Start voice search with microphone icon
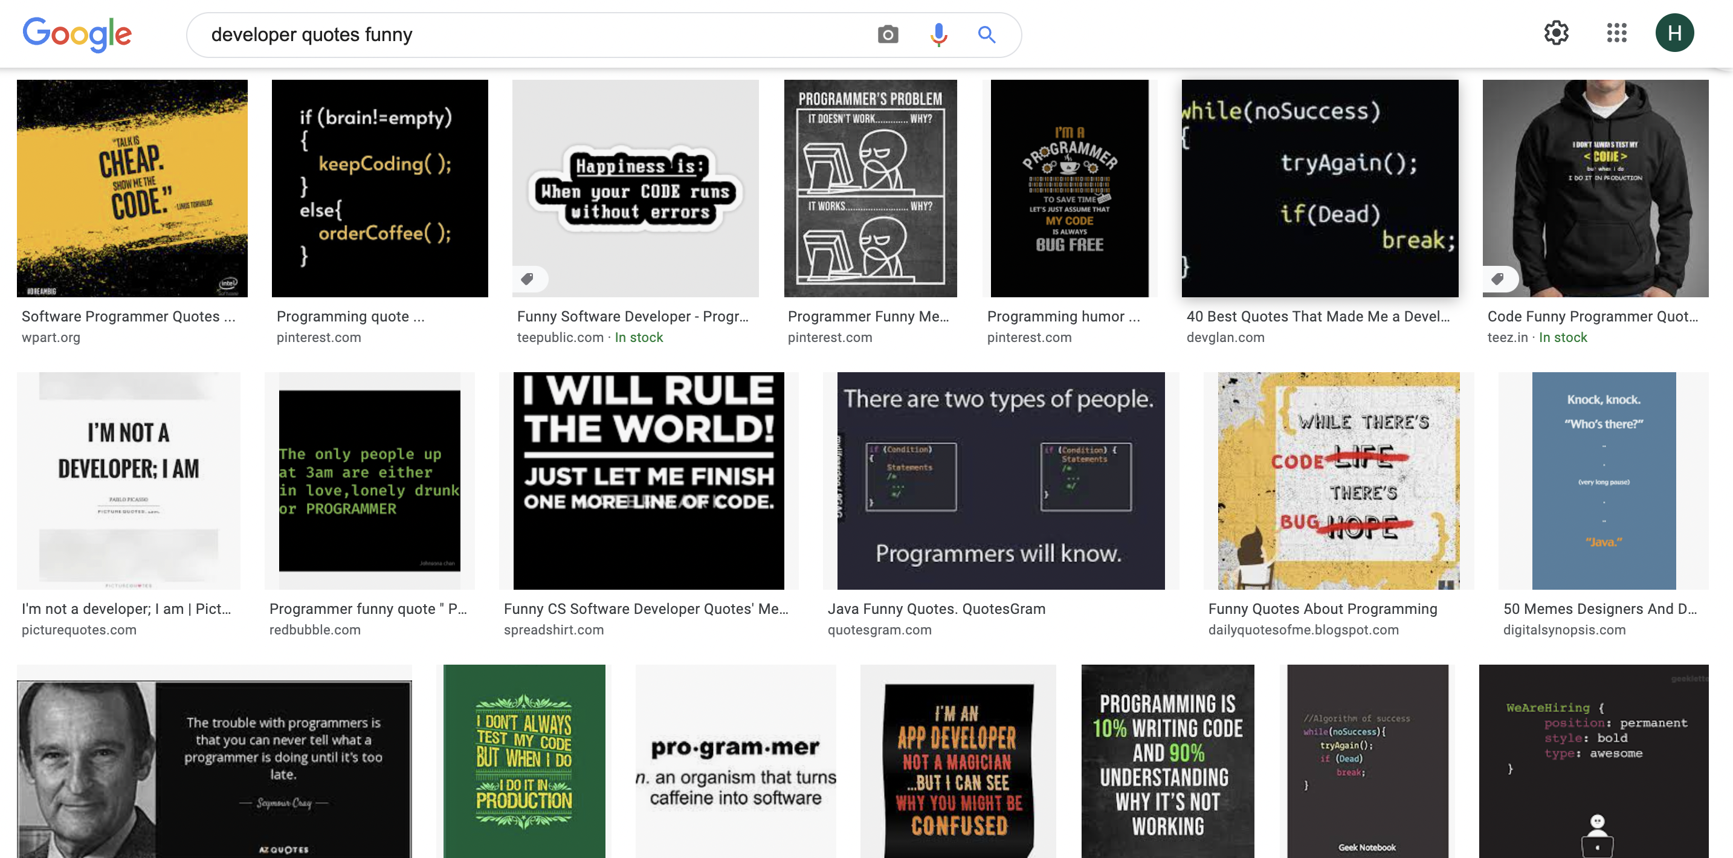Image resolution: width=1733 pixels, height=858 pixels. [x=938, y=34]
